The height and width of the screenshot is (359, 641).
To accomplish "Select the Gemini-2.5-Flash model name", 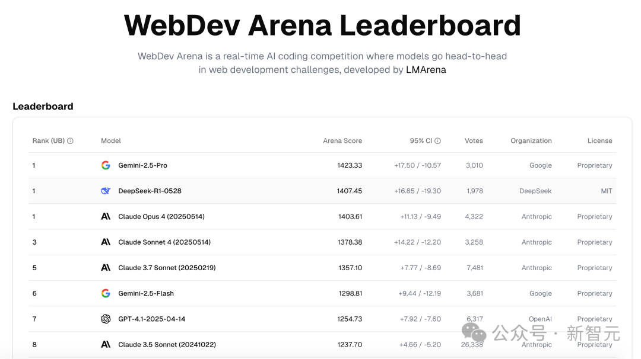I will click(146, 293).
